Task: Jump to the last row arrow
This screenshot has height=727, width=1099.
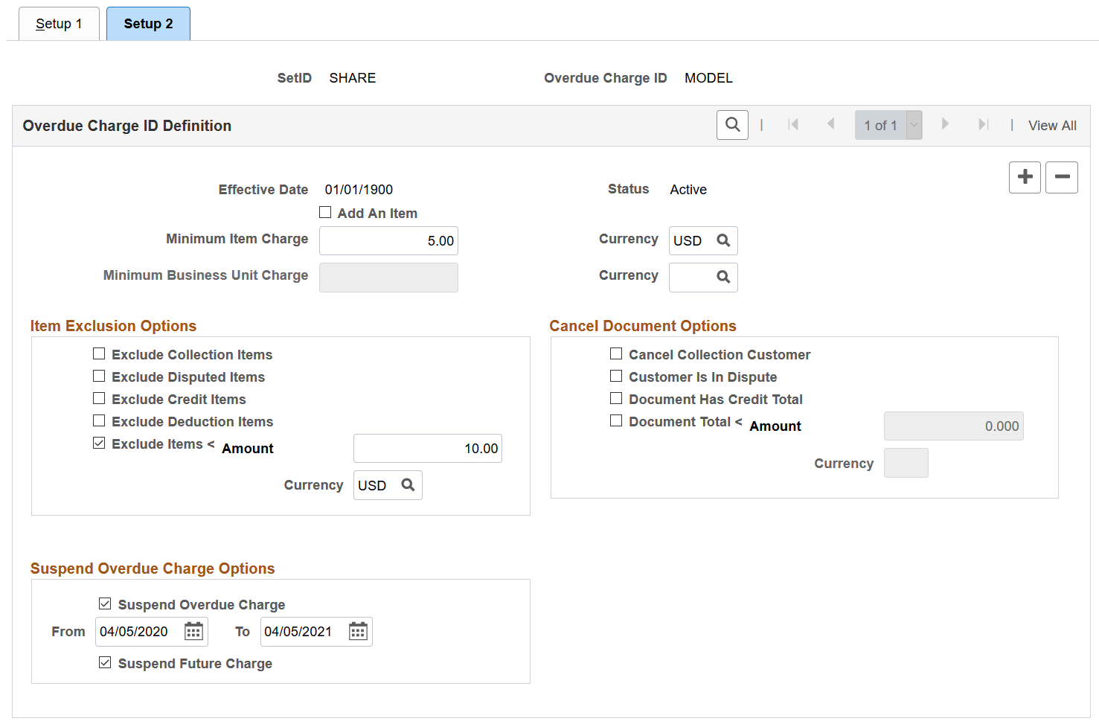Action: pos(983,124)
